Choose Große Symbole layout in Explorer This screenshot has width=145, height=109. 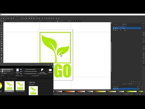(x=7, y=69)
